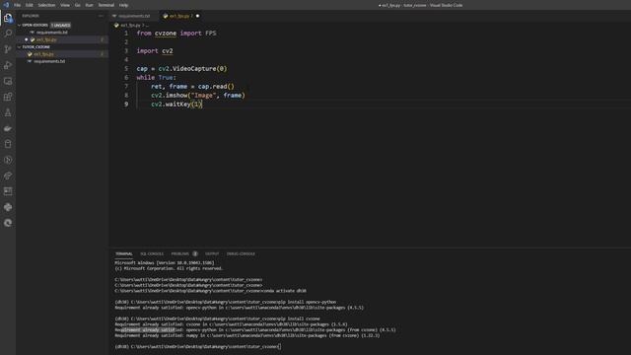
Task: Open the Source Control view
Action: click(8, 49)
